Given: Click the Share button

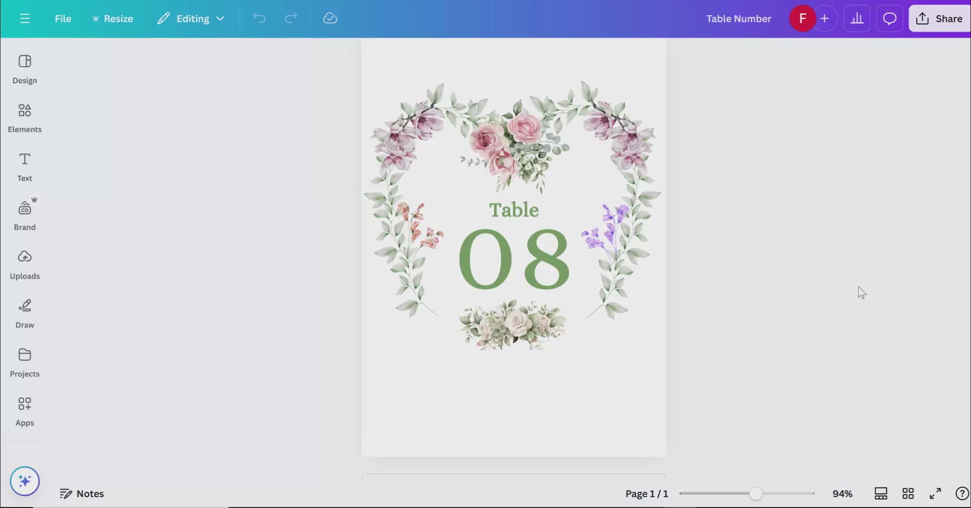Looking at the screenshot, I should click(x=939, y=19).
